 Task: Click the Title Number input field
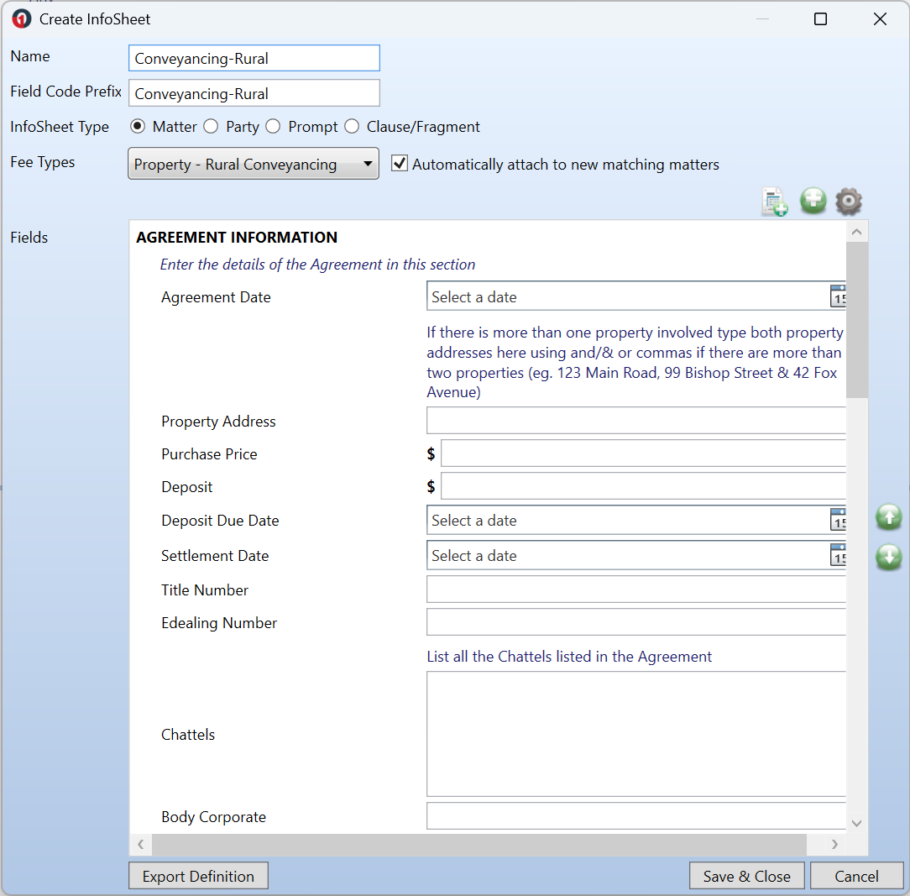(x=636, y=589)
